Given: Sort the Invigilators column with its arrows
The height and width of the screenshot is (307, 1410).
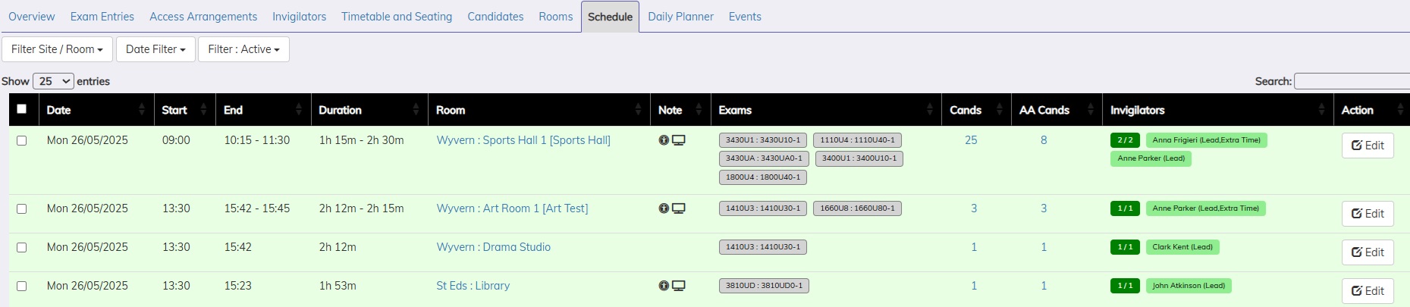Looking at the screenshot, I should click(1321, 110).
